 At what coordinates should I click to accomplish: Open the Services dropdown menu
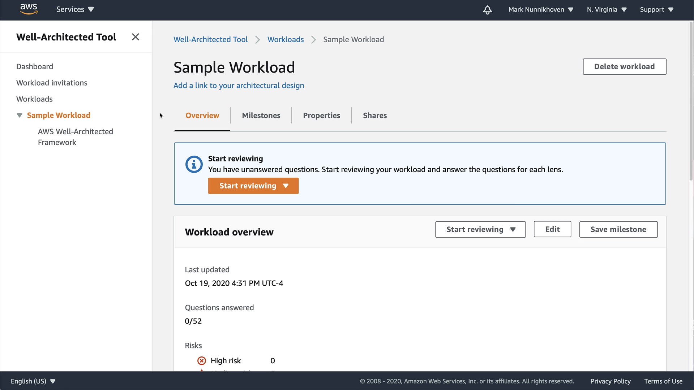(75, 9)
